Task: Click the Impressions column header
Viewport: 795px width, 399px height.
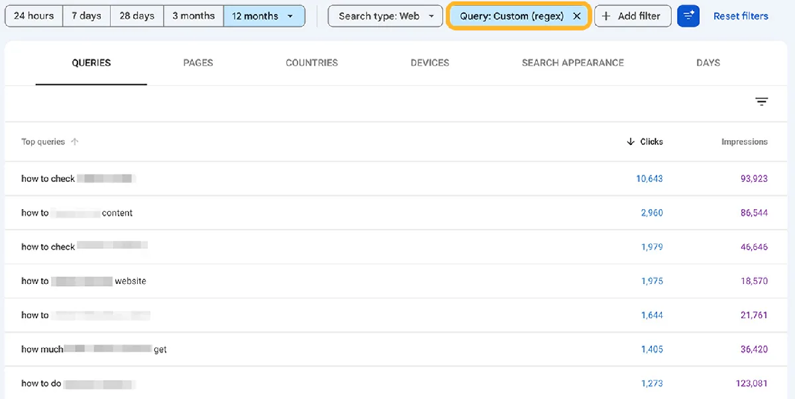Action: coord(745,142)
